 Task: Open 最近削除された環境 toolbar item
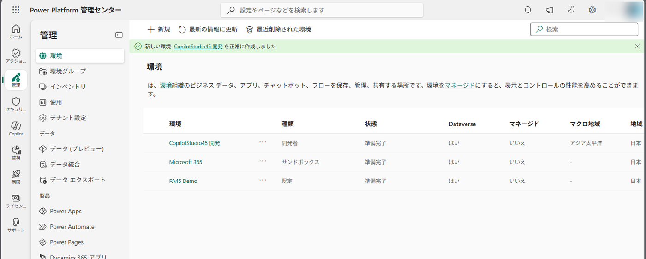pos(279,29)
